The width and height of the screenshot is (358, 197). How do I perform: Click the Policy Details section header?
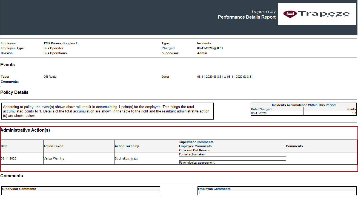click(x=14, y=92)
